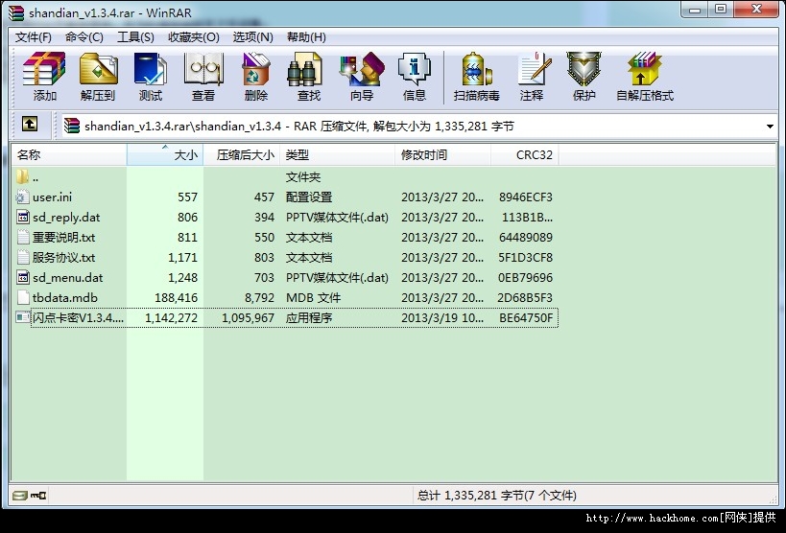Click the resize grip in status bar corner
Screen dimensions: 786x533
coord(773,498)
